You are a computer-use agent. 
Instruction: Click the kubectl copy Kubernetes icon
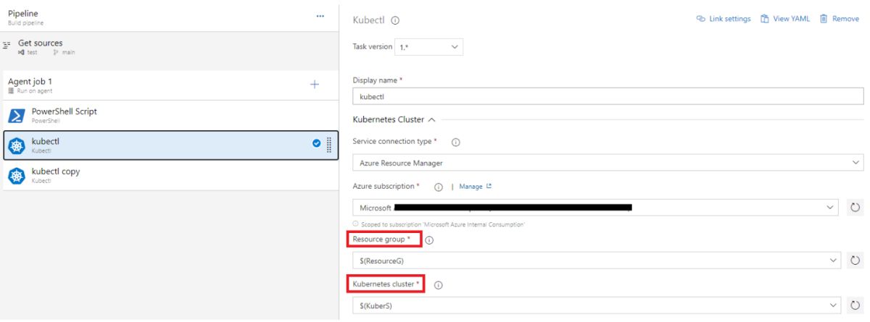click(16, 175)
